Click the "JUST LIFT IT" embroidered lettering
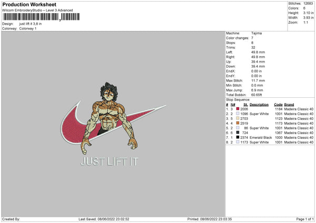 [110, 161]
